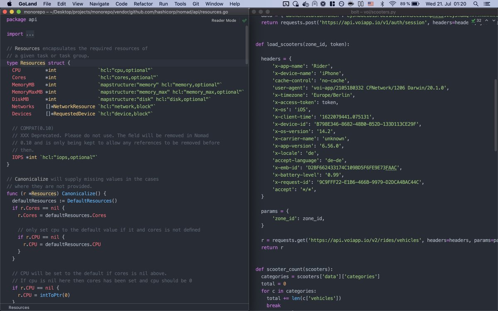Open the Navigate menu
Screen dimensions: 498x311
99,4
